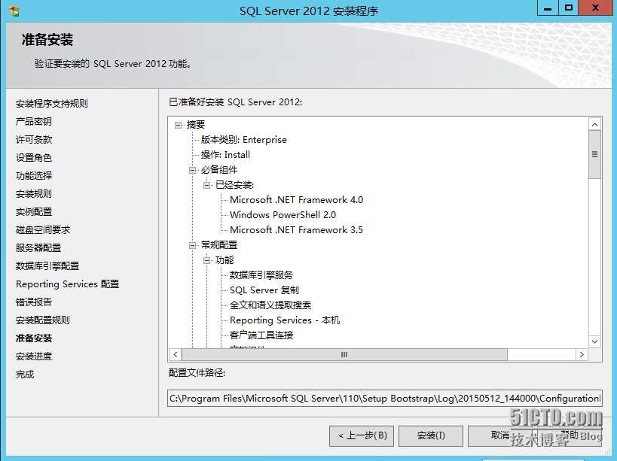Image resolution: width=617 pixels, height=461 pixels.
Task: Select 全文和语义提取搜索 feature item
Action: pyautogui.click(x=270, y=305)
